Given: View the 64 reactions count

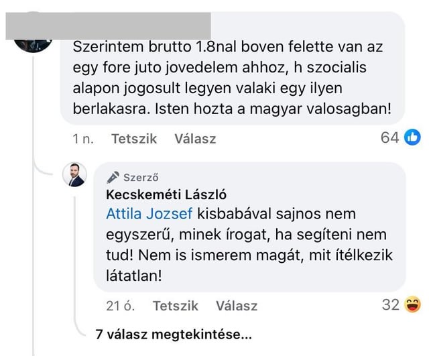Looking at the screenshot, I should pos(390,137).
